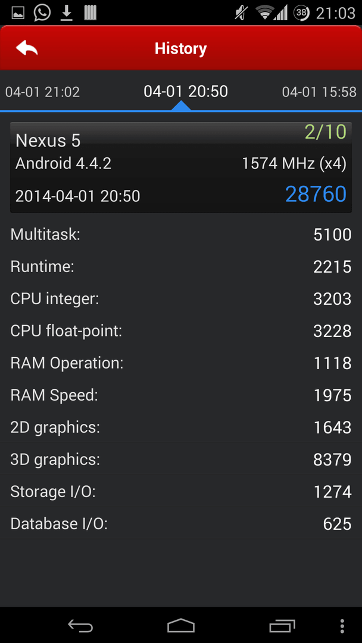362x643 pixels.
Task: Select the 04-01 20:50 history tab
Action: click(186, 91)
